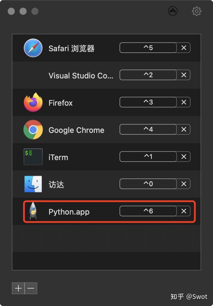Remove the Safari shortcut with its X button

click(x=183, y=48)
